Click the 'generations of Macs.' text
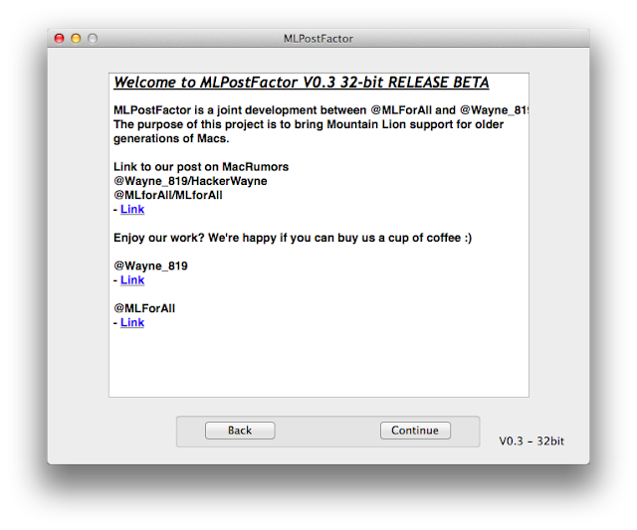Viewport: 637px width, 530px height. 171,138
